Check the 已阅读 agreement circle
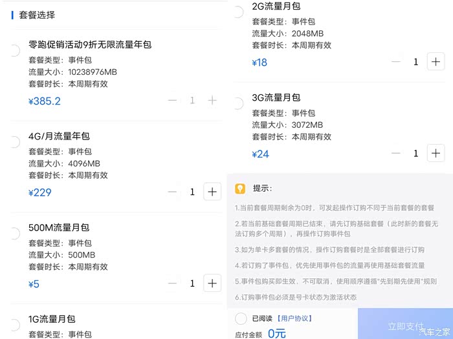 241,318
